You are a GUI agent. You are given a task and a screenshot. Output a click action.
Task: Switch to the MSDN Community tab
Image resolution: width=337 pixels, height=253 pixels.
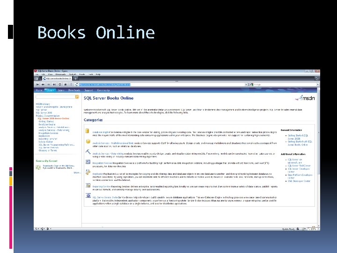coord(103,90)
